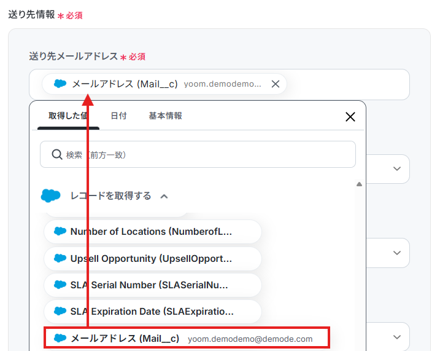Click the yoom.demodemo@demode.com email text
The height and width of the screenshot is (351, 440).
coord(250,339)
